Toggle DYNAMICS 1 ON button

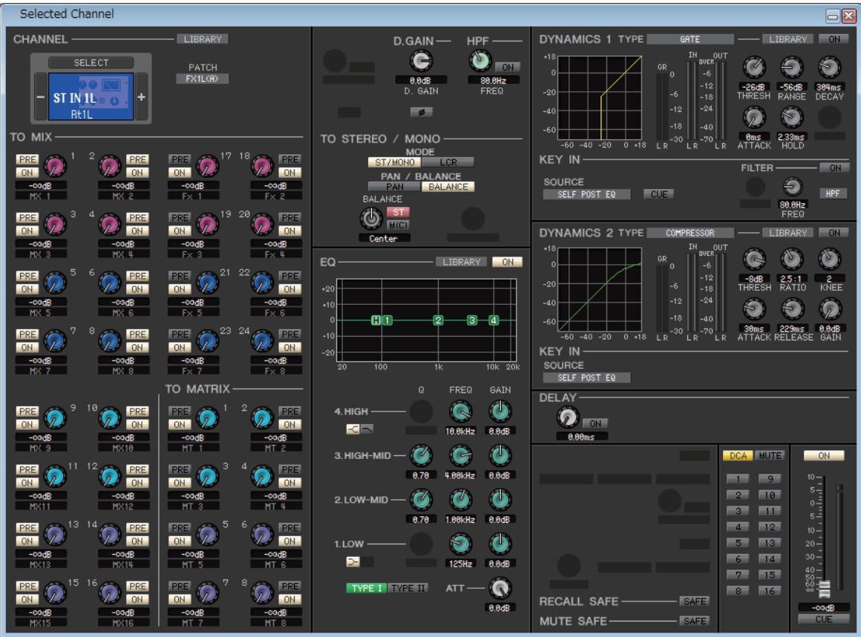[x=834, y=39]
